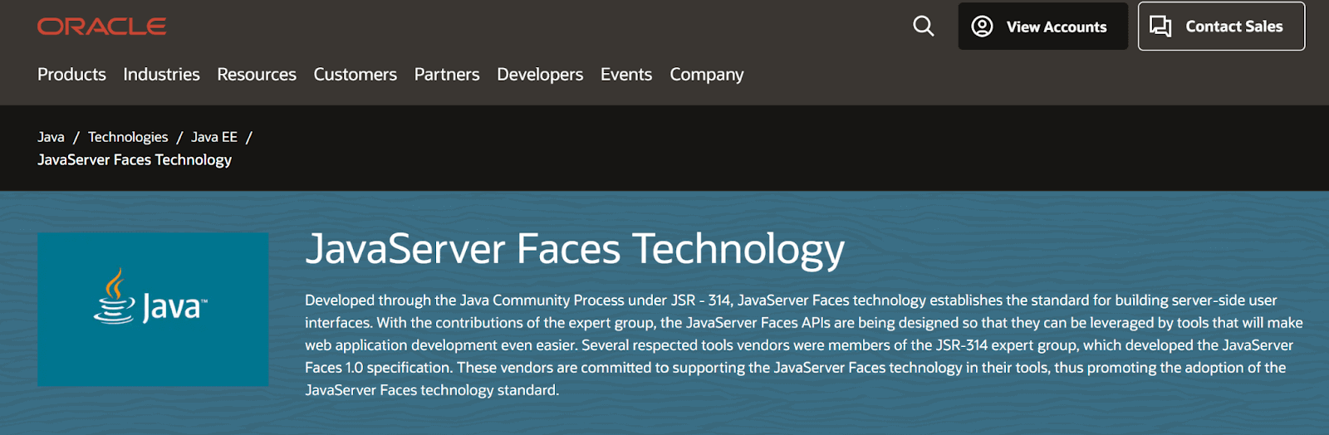The image size is (1329, 435).
Task: Click the Contact Sales button
Action: (x=1221, y=27)
